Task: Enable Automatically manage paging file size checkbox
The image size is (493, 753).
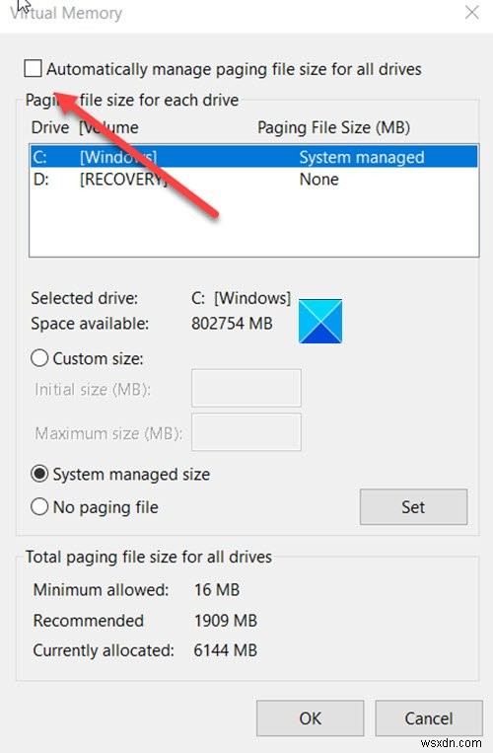Action: [33, 69]
